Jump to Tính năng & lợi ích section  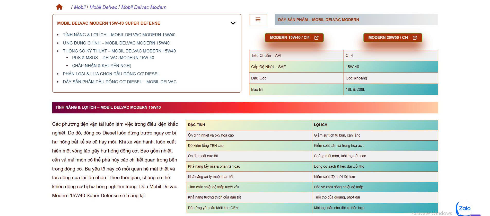pyautogui.click(x=119, y=35)
